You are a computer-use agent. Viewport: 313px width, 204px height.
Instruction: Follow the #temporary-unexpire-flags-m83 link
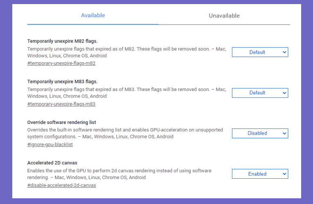61,104
